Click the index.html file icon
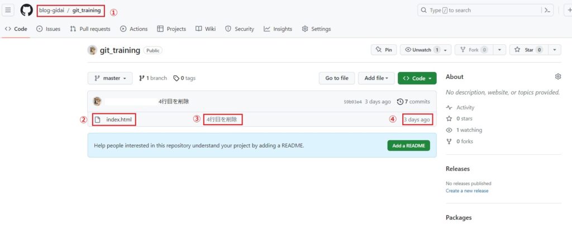Screen dimensions: 572x228 click(x=97, y=120)
